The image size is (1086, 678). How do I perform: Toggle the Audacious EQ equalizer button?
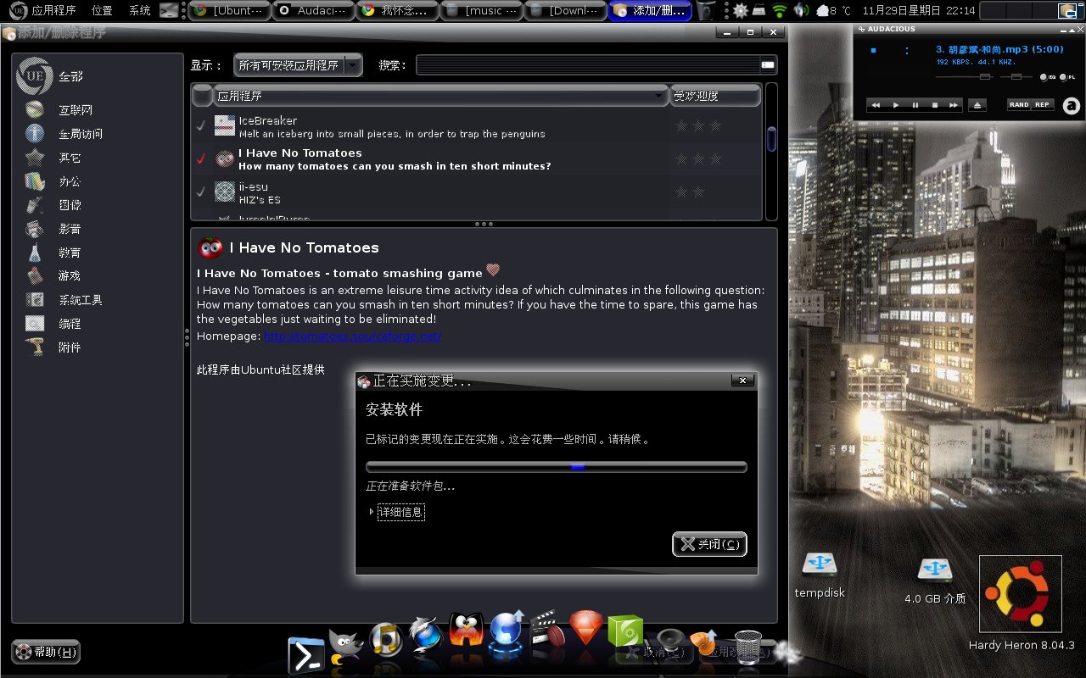click(1048, 77)
